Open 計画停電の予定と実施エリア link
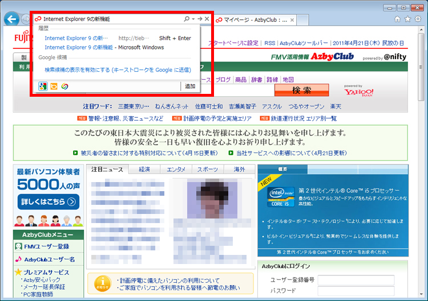Image resolution: width=428 pixels, height=301 pixels. point(217,118)
